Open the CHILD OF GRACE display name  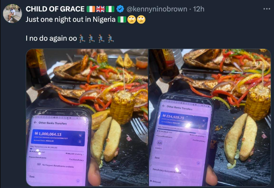[x=55, y=9]
